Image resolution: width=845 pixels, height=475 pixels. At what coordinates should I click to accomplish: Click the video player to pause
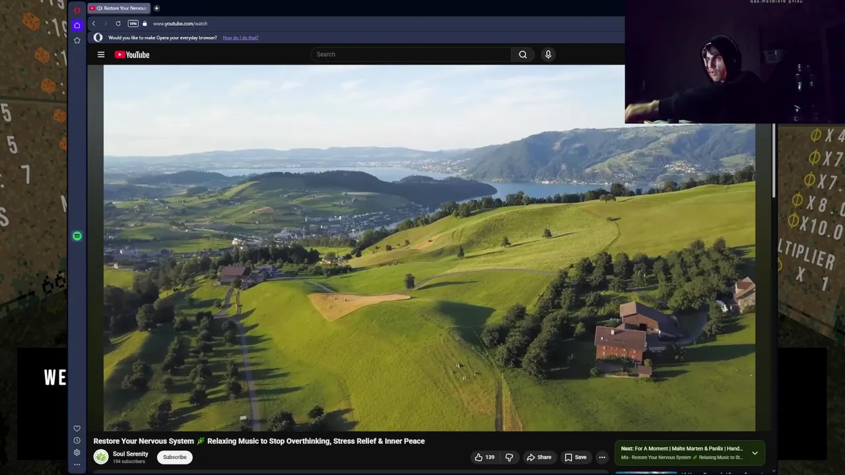tap(429, 248)
